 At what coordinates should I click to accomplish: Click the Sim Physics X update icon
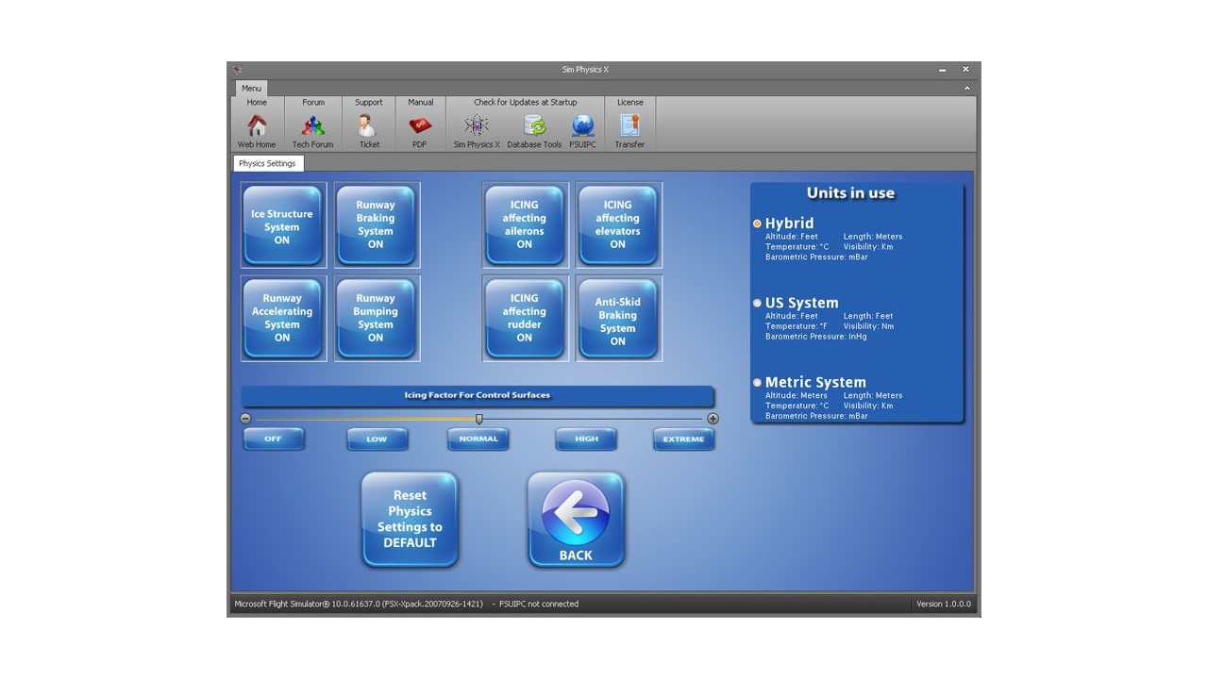tap(477, 125)
